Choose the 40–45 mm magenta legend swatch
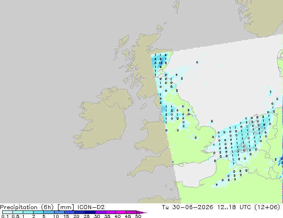This screenshot has width=283, height=218. pos(121,212)
